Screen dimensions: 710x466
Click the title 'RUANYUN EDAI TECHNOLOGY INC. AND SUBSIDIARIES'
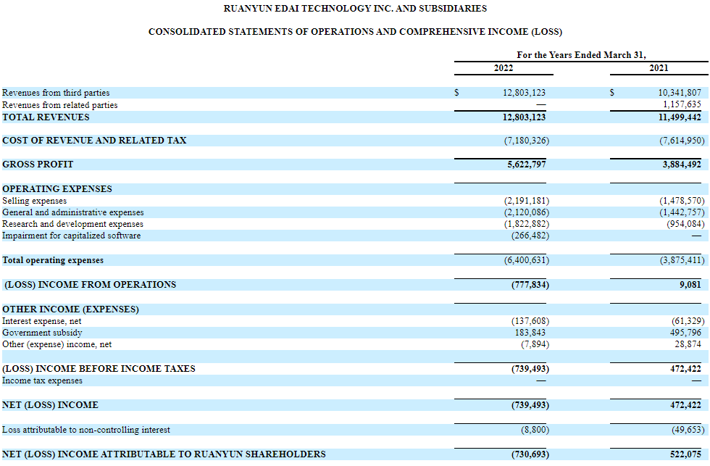click(355, 9)
